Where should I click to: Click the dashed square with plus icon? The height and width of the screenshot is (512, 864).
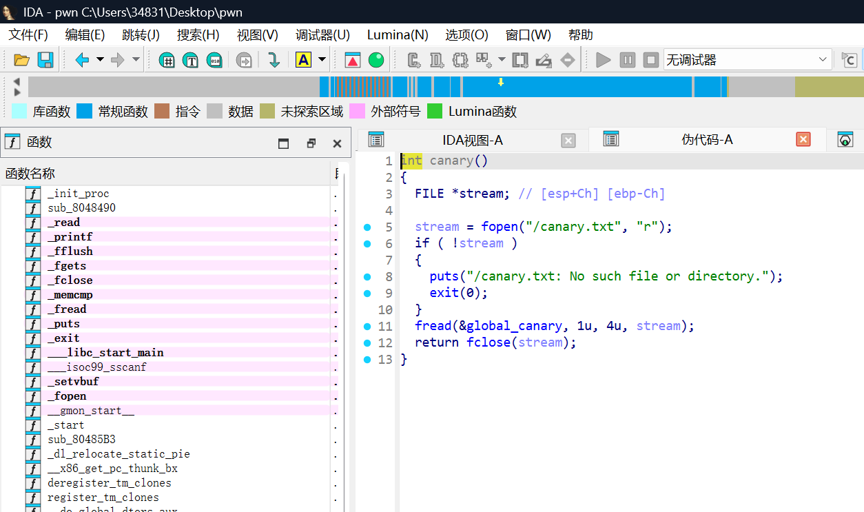(x=460, y=60)
